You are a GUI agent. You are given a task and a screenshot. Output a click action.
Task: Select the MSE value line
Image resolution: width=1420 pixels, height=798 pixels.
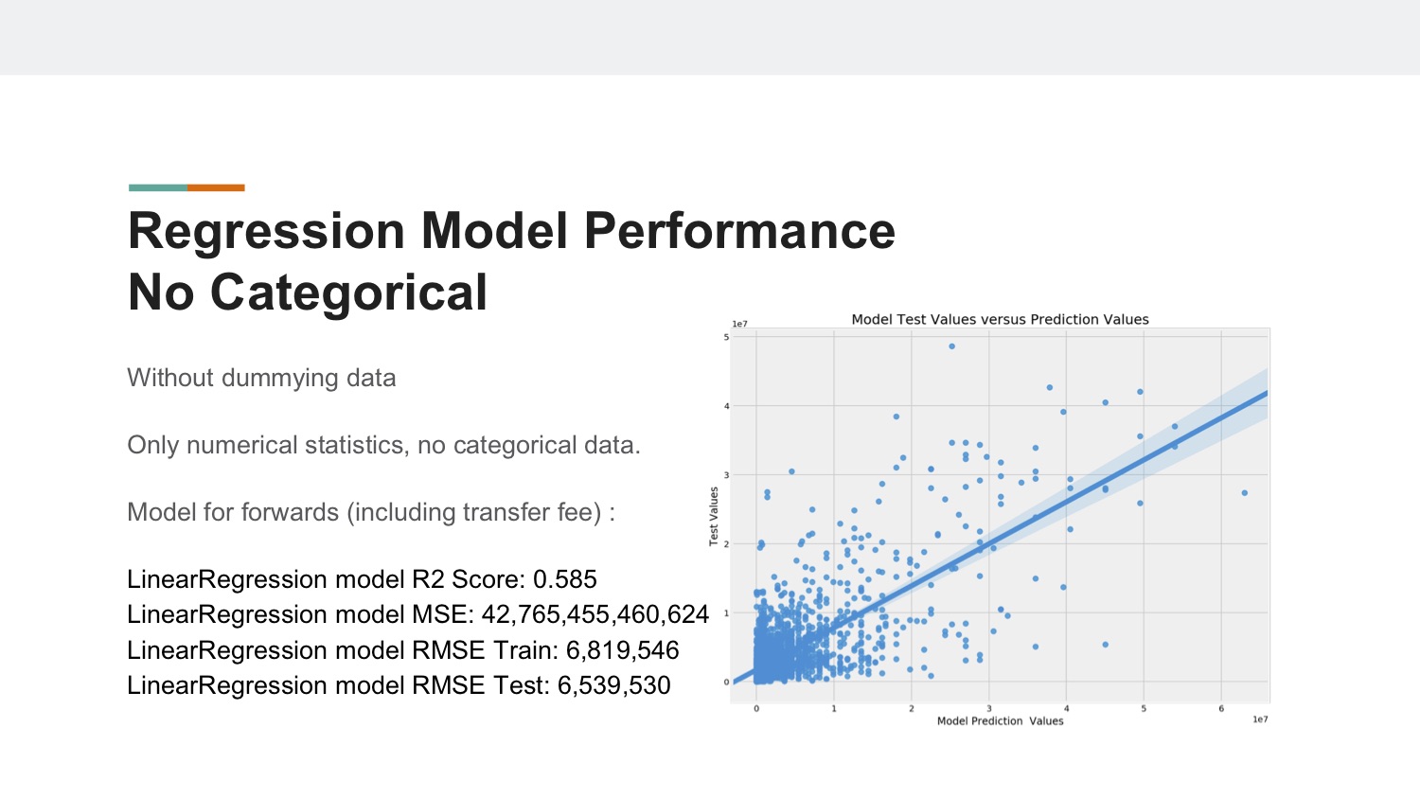pos(417,614)
